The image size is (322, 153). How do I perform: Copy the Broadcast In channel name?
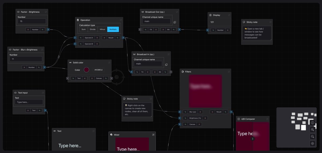[x=166, y=65]
